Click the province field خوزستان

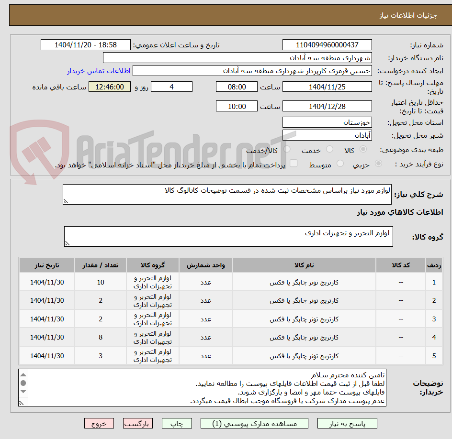tap(327, 122)
